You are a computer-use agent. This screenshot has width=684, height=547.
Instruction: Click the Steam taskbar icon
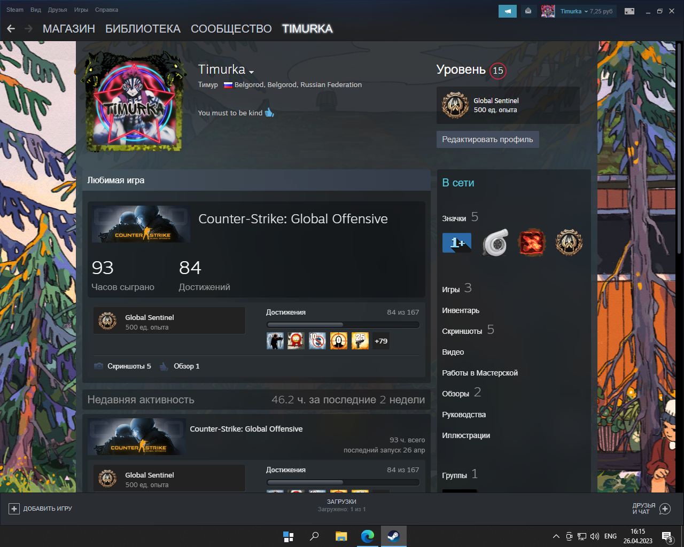pyautogui.click(x=394, y=536)
